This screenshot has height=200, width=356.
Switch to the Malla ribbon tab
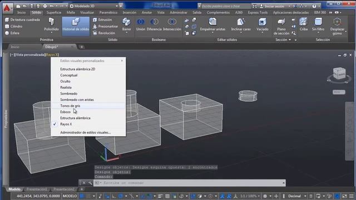71,12
